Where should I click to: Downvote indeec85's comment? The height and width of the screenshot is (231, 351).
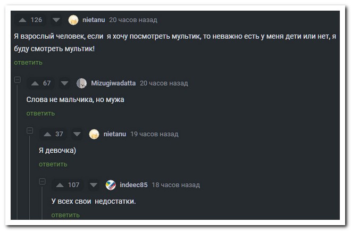click(94, 185)
